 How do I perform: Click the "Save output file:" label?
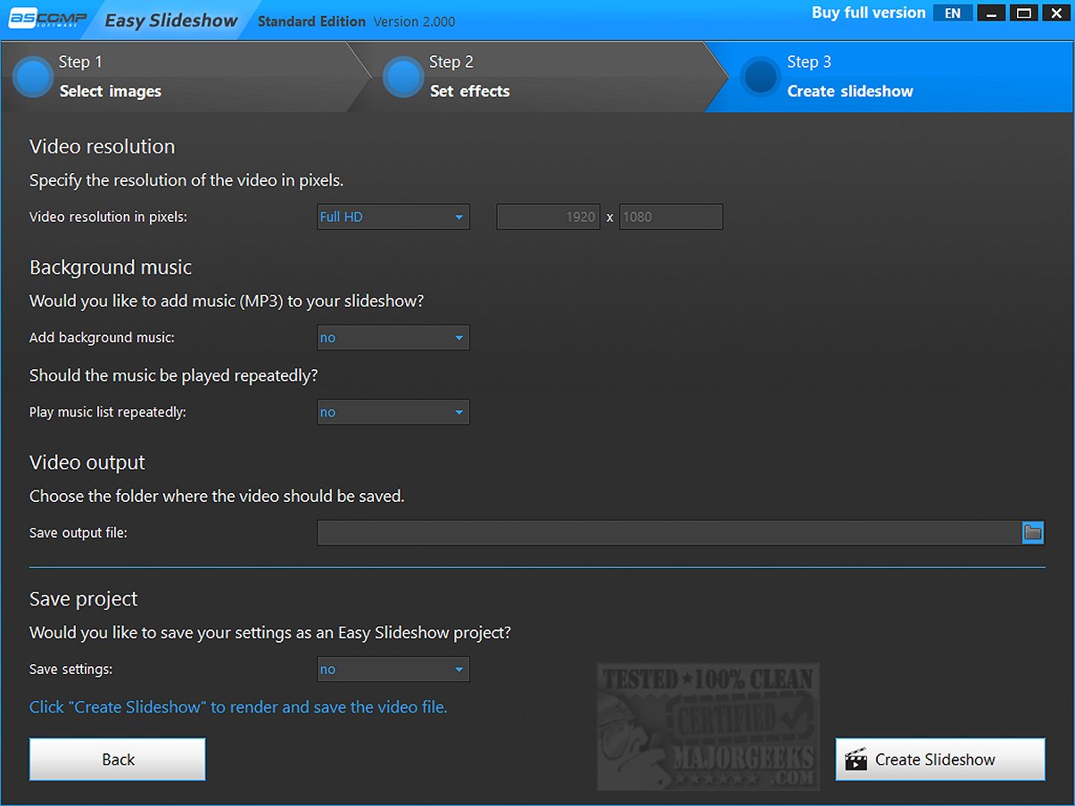click(79, 533)
